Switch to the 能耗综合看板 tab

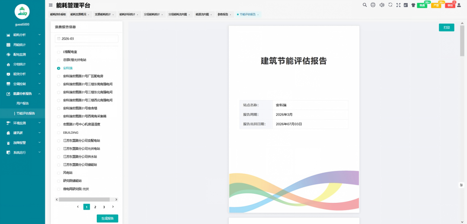point(58,15)
